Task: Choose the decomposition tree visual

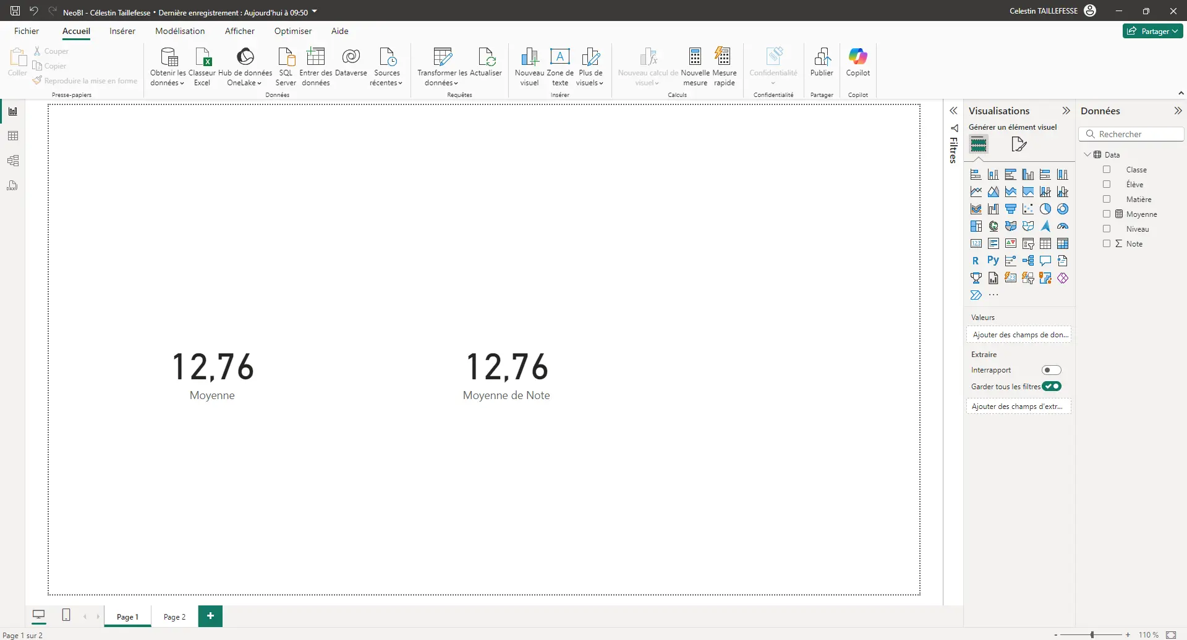Action: click(x=1028, y=261)
